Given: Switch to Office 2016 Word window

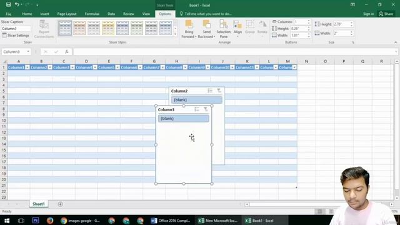Looking at the screenshot, I should (171, 221).
